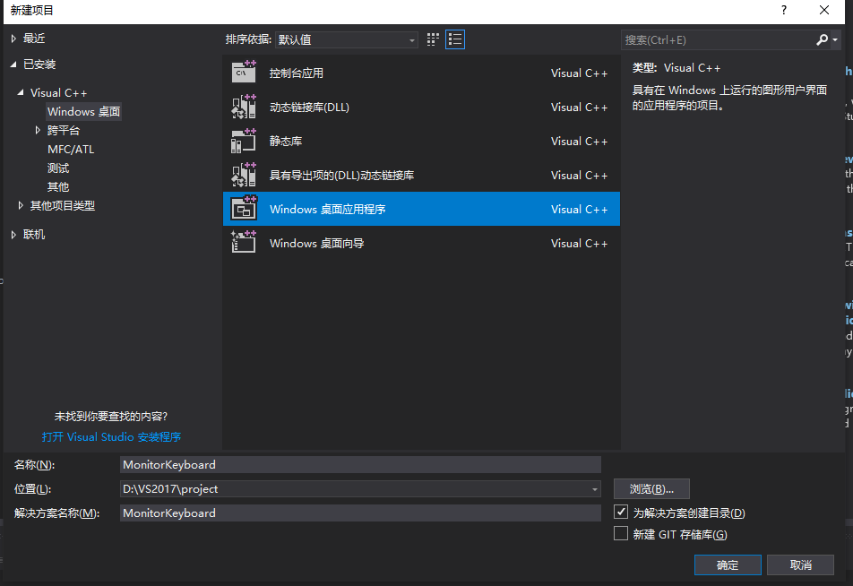Open the location path dropdown arrow
Viewport: 853px width, 586px height.
coord(595,489)
